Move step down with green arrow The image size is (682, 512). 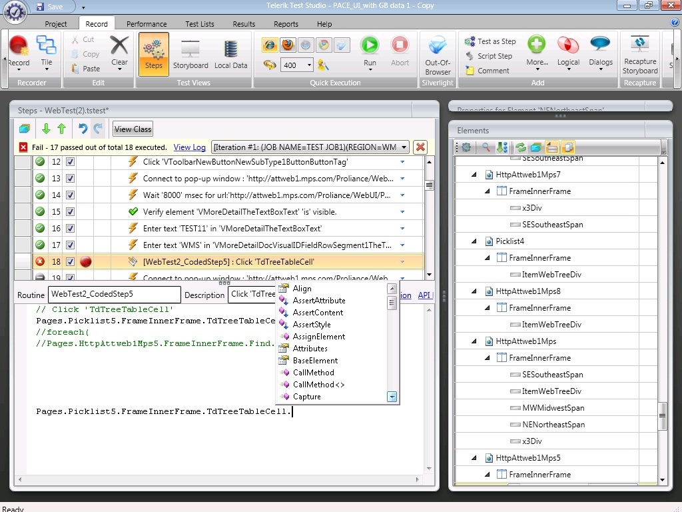point(46,129)
